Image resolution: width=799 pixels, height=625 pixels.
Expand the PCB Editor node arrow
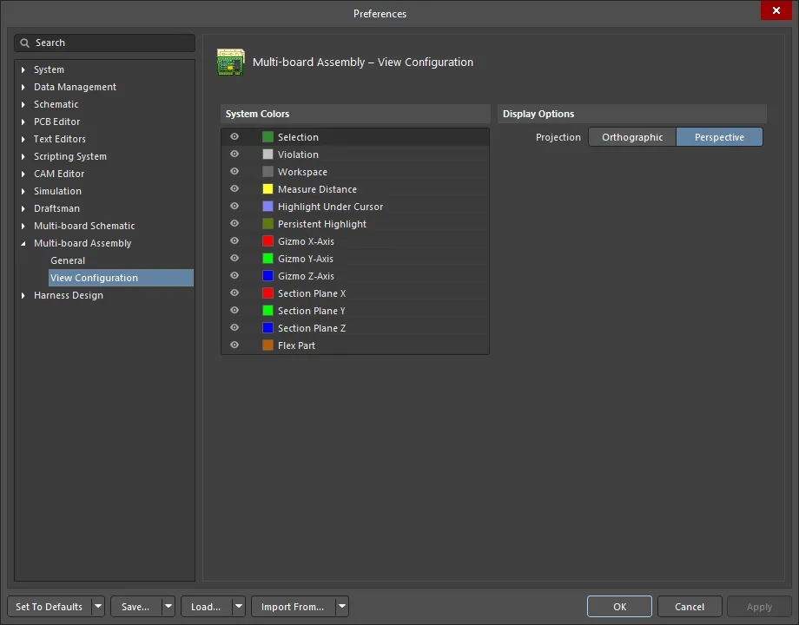tap(23, 122)
